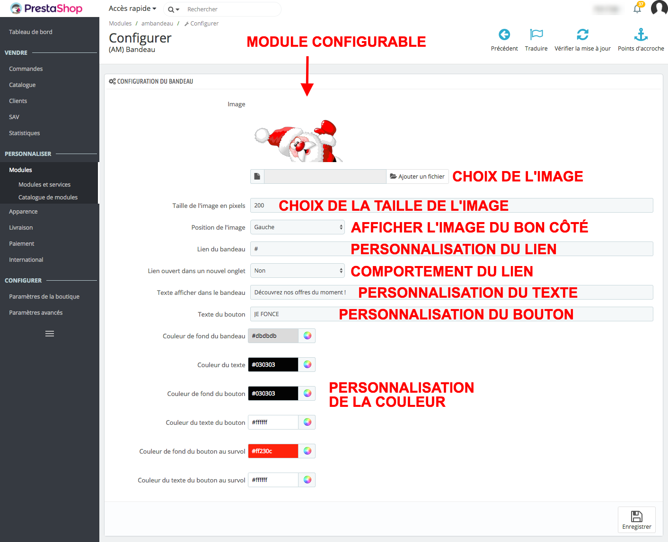Expand the Accès rapide menu

coord(132,9)
